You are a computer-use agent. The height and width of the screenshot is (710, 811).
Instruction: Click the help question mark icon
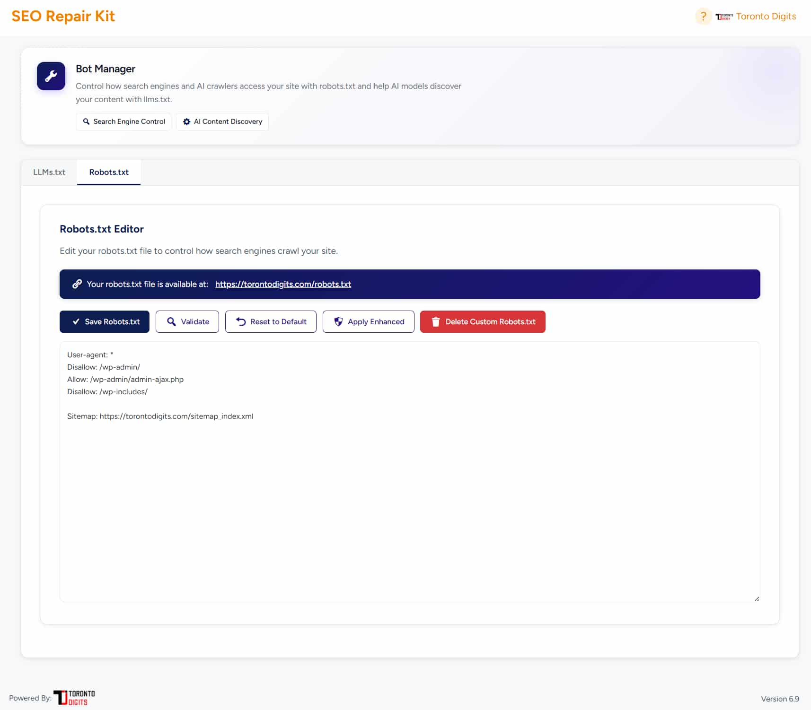point(703,17)
